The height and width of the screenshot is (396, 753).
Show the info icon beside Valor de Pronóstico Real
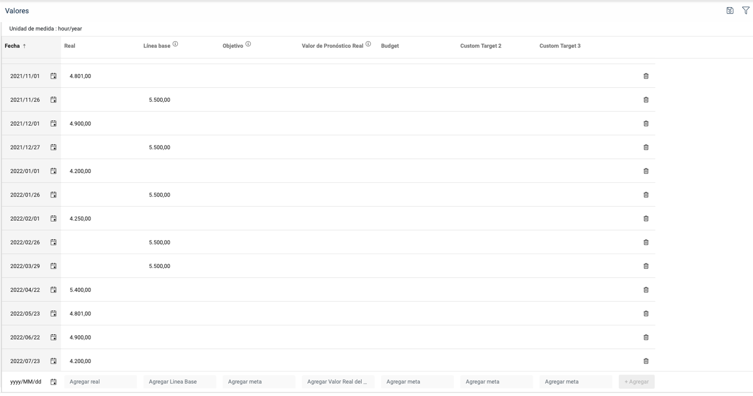pos(368,44)
